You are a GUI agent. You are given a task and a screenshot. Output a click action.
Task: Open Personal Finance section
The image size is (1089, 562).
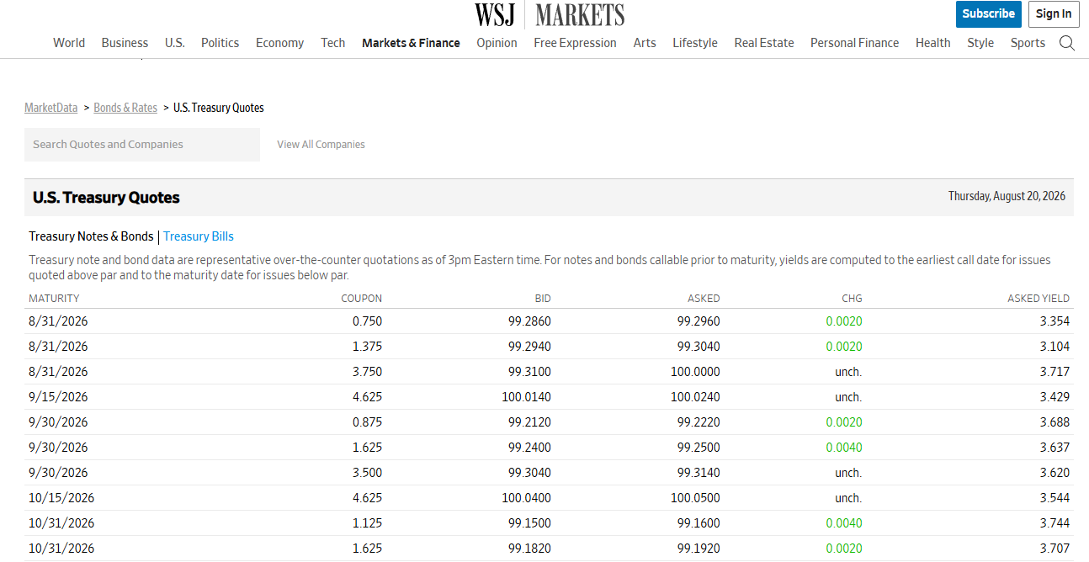(x=854, y=43)
